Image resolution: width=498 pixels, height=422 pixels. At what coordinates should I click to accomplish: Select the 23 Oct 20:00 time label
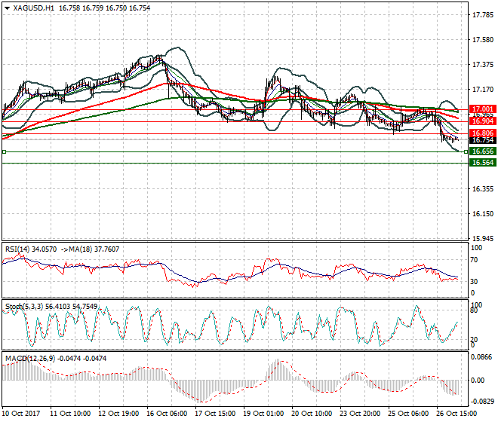click(x=360, y=414)
